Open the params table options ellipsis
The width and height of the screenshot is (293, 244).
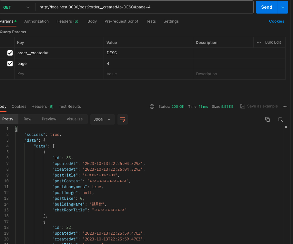pyautogui.click(x=258, y=42)
